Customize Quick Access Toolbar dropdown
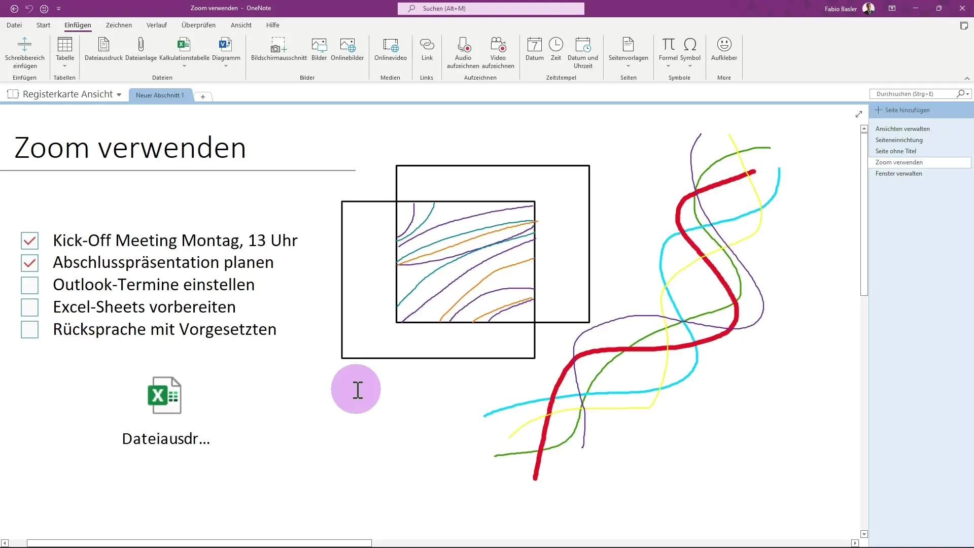The height and width of the screenshot is (548, 974). coord(58,9)
